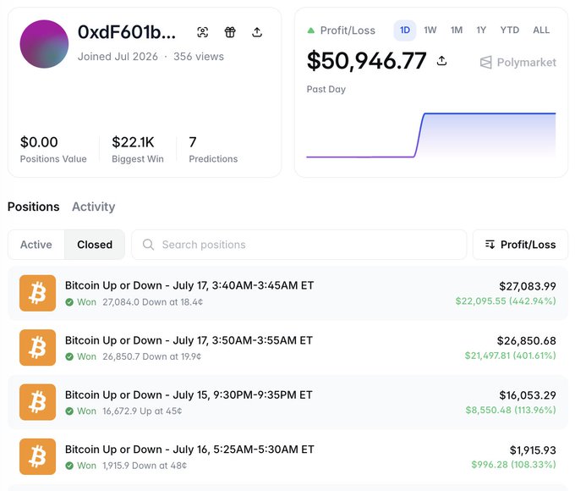Viewport: 575px width, 491px height.
Task: Click the magnifier icon in search positions
Action: (x=148, y=245)
